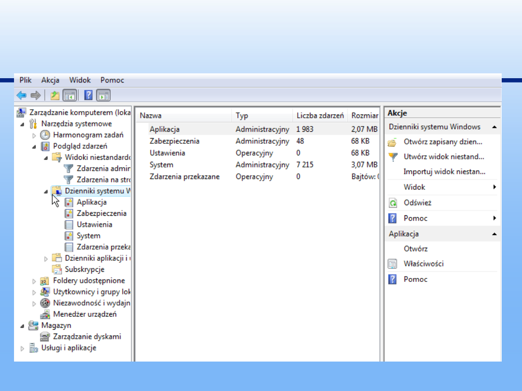
Task: Click the Back arrow toolbar icon
Action: tap(21, 95)
